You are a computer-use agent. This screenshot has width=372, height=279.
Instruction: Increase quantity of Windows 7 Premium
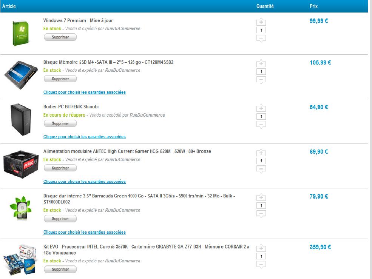point(261,22)
